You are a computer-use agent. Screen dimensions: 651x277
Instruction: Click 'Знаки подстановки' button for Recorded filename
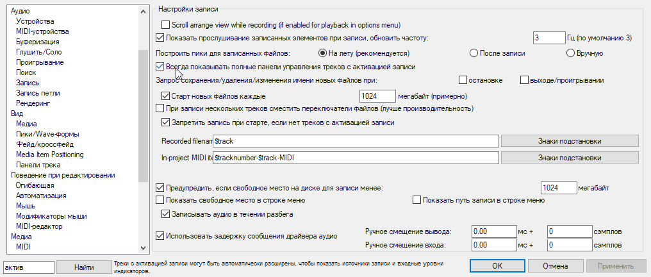click(x=570, y=140)
